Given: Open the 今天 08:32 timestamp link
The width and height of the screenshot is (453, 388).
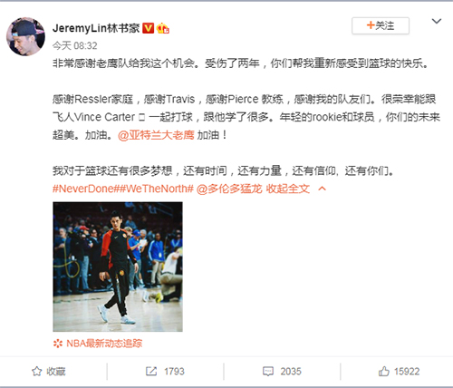Looking at the screenshot, I should [x=75, y=46].
